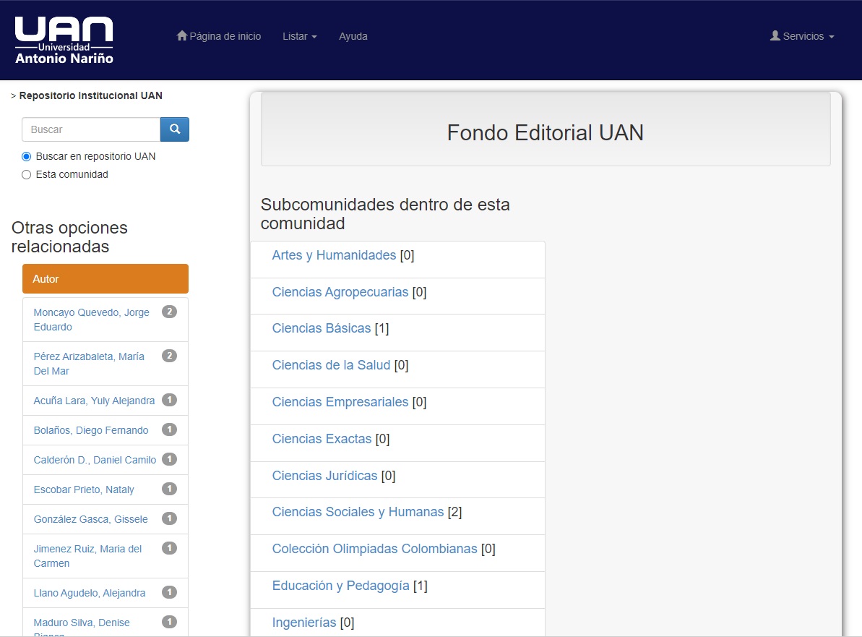Open author Acuña Lara, Yuly Alejandra
This screenshot has height=637, width=862.
pos(94,401)
